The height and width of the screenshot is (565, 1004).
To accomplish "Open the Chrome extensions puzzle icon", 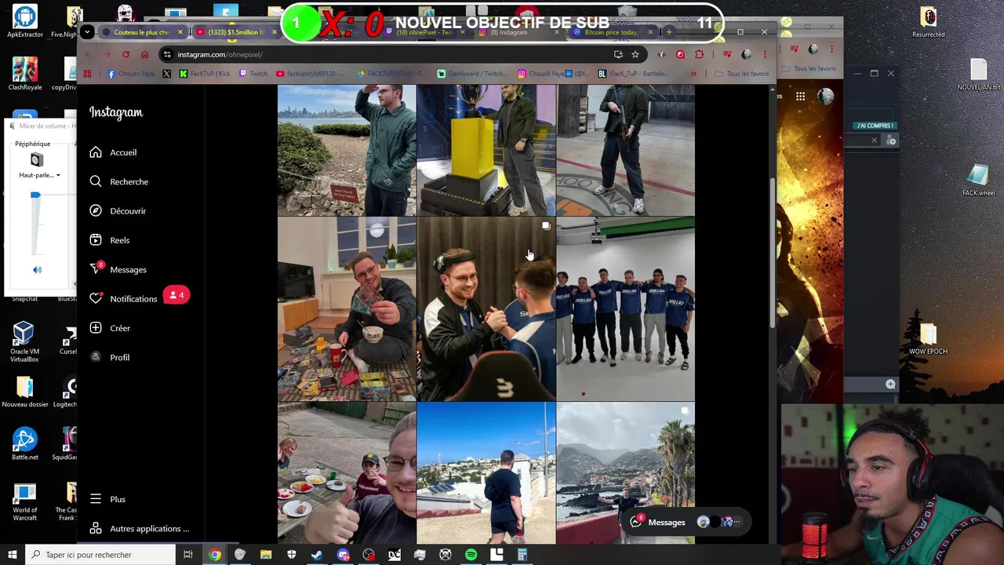I will 699,54.
